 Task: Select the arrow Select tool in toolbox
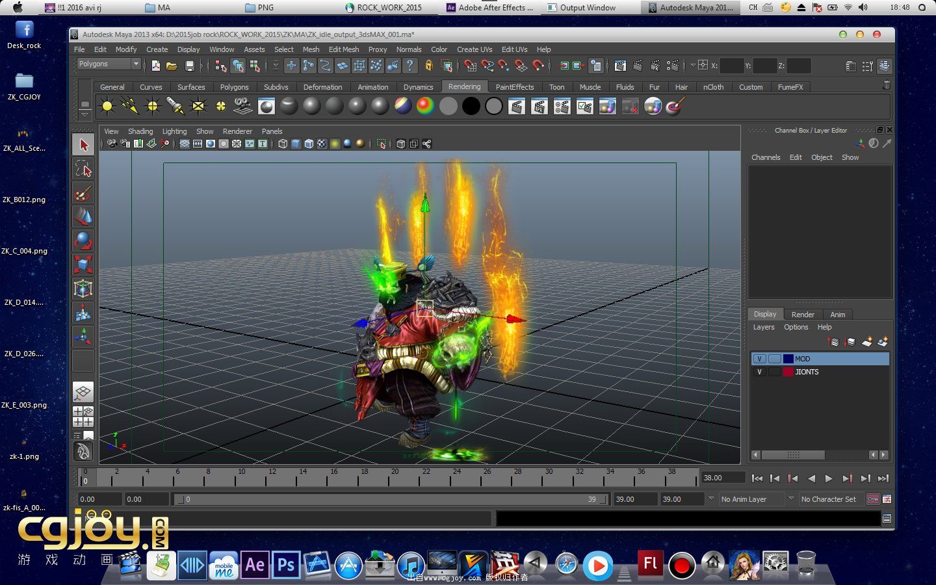click(x=83, y=145)
